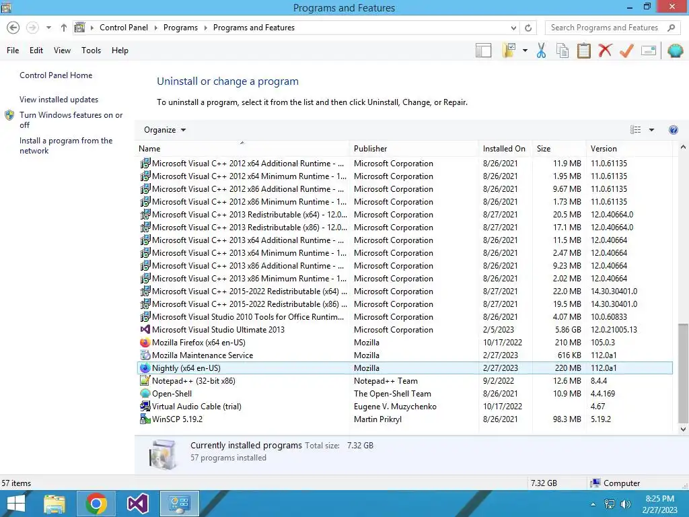The height and width of the screenshot is (517, 689).
Task: Select the Mozilla Firefox (x64 en-US) icon
Action: 145,343
